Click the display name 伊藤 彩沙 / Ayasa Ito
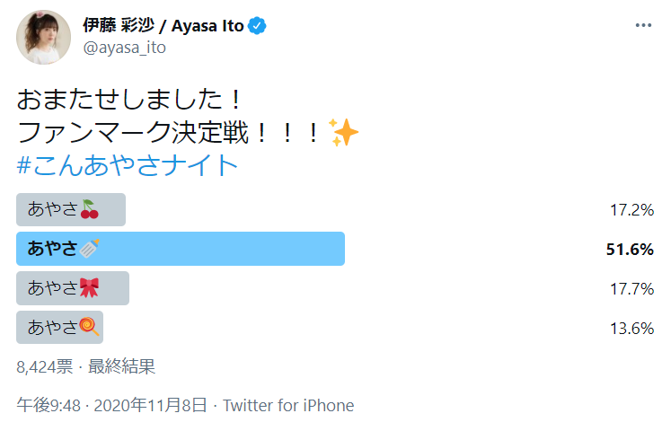 163,26
